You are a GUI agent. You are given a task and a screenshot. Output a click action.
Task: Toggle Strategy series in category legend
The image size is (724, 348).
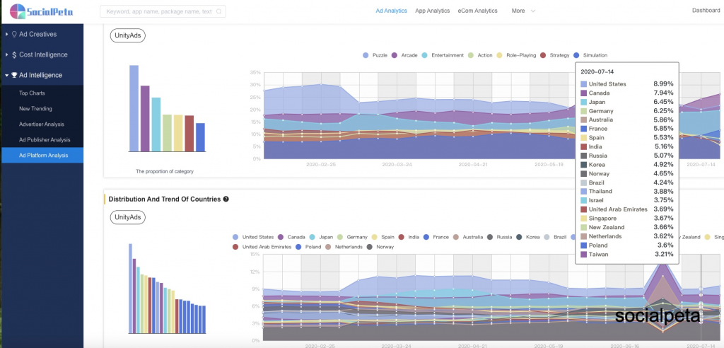click(x=554, y=55)
